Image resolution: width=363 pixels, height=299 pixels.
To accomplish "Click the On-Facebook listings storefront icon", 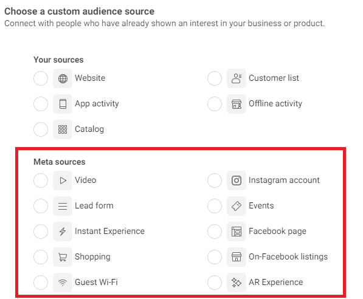I will 237,257.
